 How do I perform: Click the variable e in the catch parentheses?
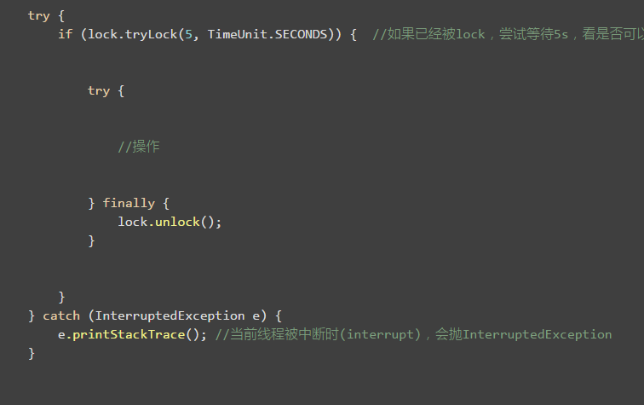click(x=256, y=316)
